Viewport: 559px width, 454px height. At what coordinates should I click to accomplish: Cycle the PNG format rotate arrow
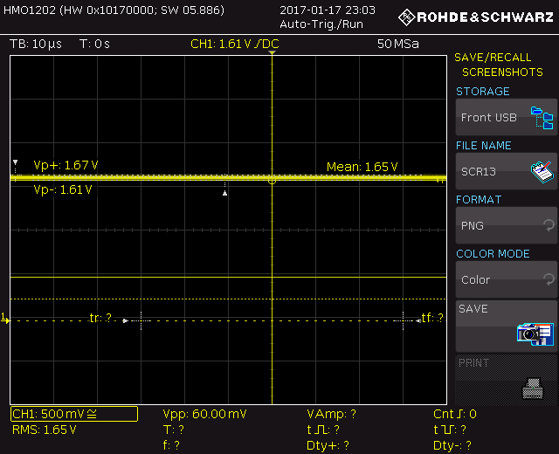coord(549,225)
